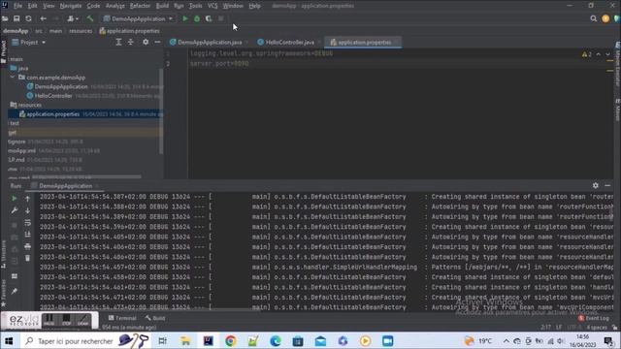The height and width of the screenshot is (349, 621).
Task: Open IntelliJ IDEA from taskbar
Action: click(x=208, y=340)
